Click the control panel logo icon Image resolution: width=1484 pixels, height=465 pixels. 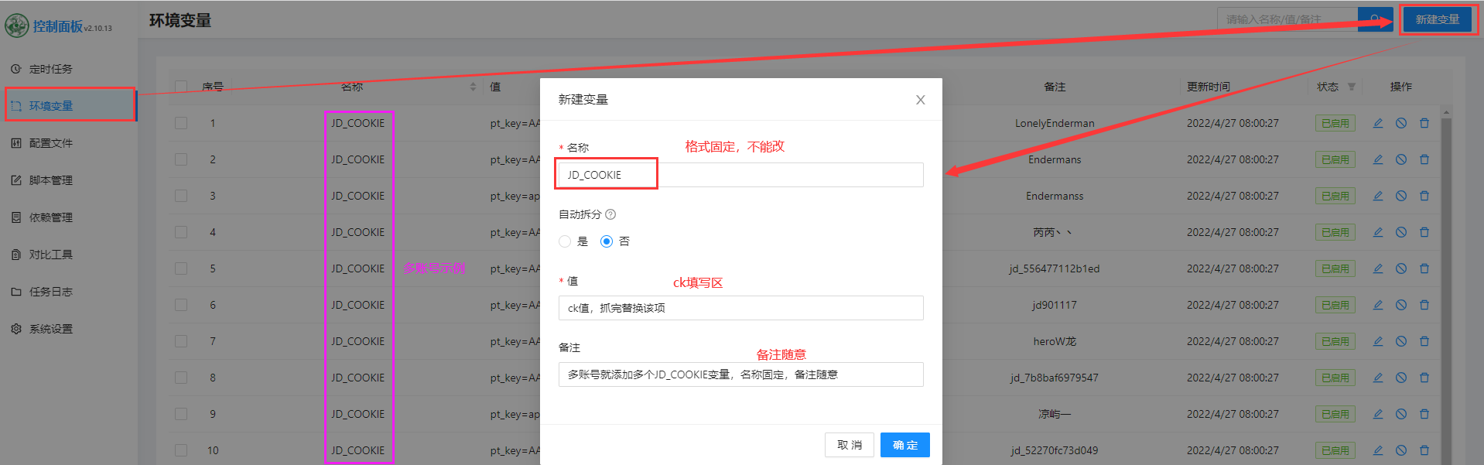[x=16, y=26]
